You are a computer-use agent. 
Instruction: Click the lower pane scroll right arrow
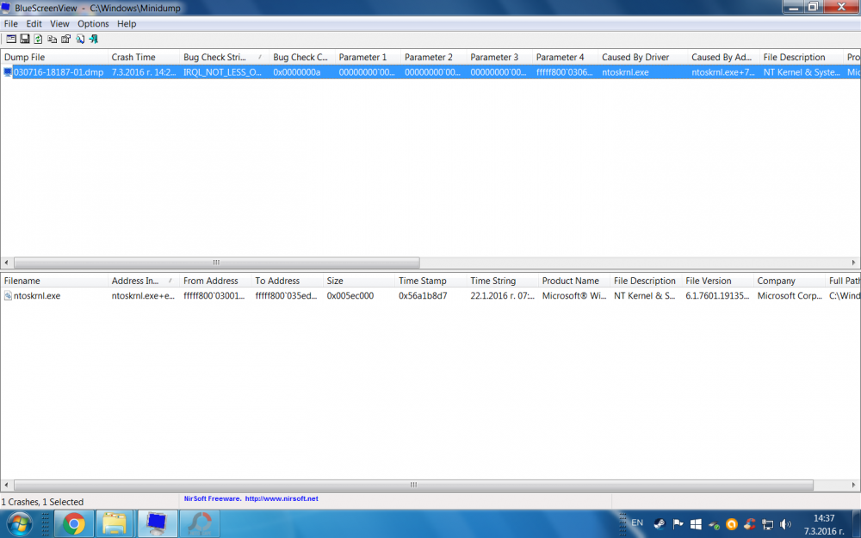point(854,485)
